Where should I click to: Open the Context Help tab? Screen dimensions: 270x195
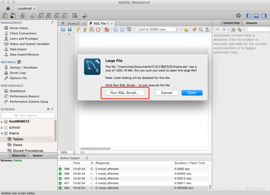pos(232,23)
